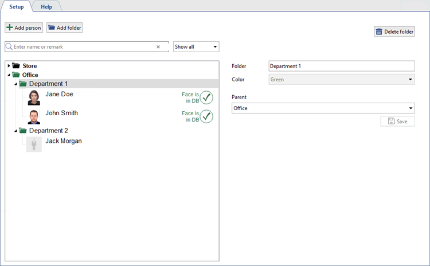The height and width of the screenshot is (266, 430).
Task: Select the Setup tab
Action: click(x=16, y=6)
